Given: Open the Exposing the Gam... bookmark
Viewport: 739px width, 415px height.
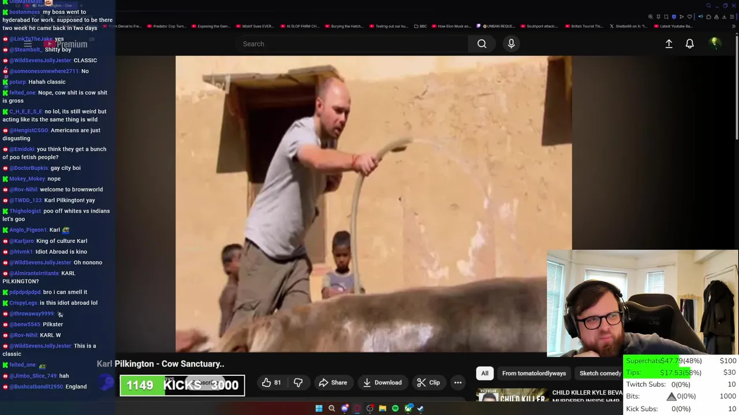Looking at the screenshot, I should pos(211,26).
